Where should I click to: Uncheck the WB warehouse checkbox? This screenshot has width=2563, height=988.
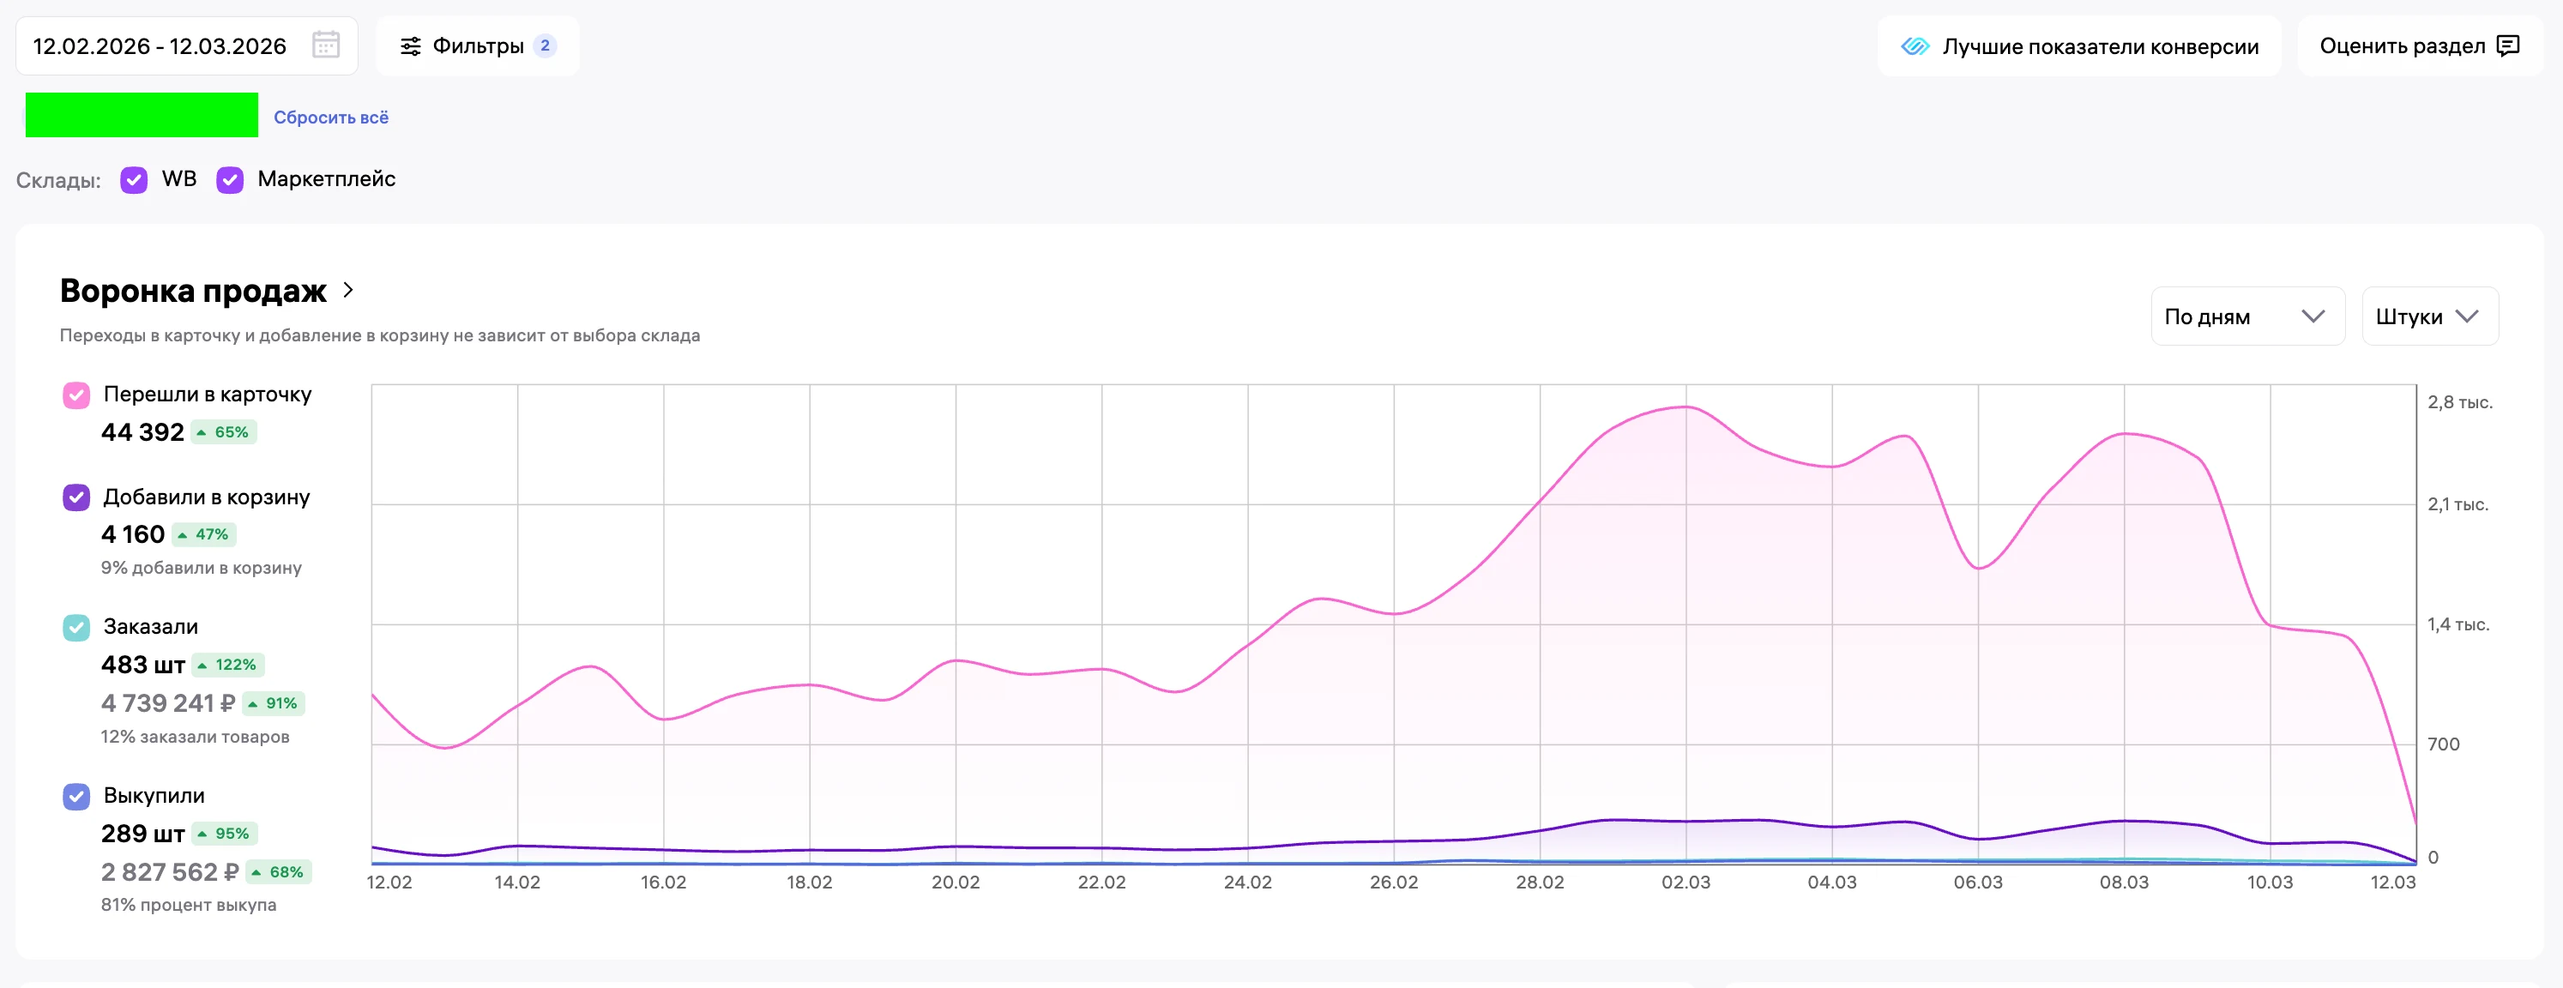click(133, 179)
